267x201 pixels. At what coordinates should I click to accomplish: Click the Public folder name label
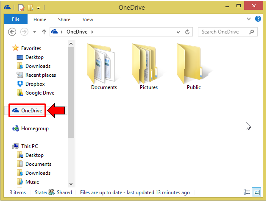click(x=194, y=87)
